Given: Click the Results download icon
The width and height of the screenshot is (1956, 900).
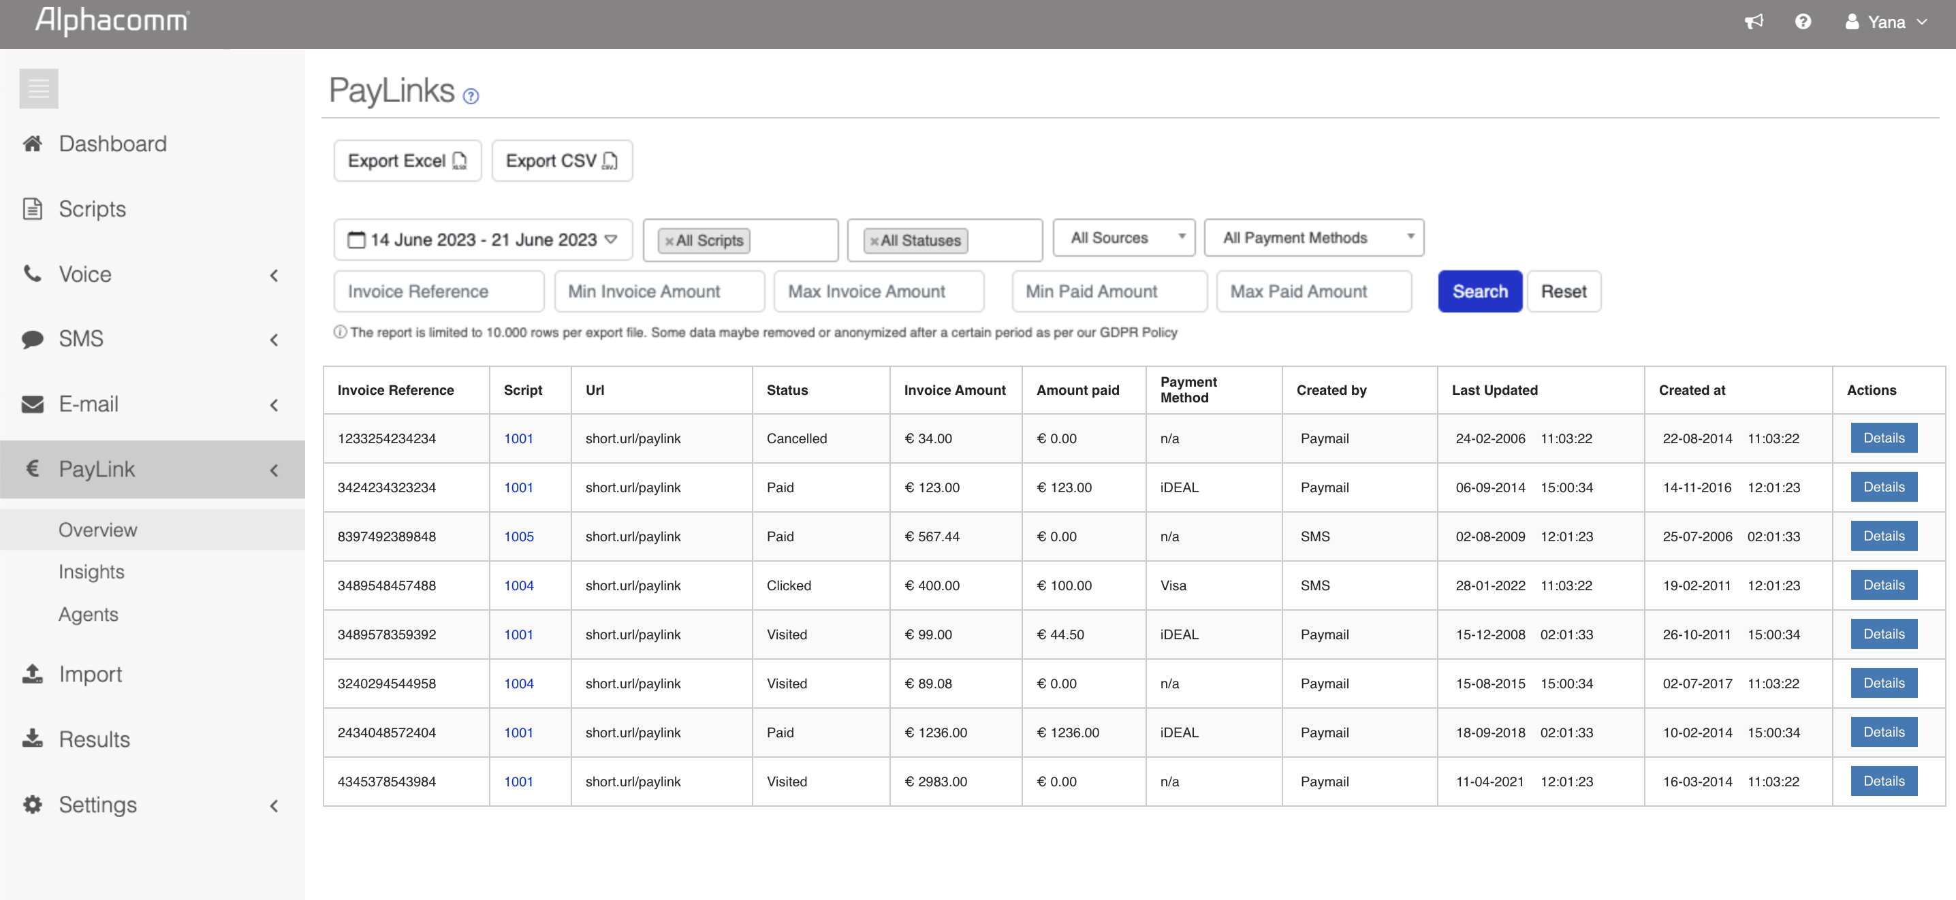Looking at the screenshot, I should (x=33, y=739).
